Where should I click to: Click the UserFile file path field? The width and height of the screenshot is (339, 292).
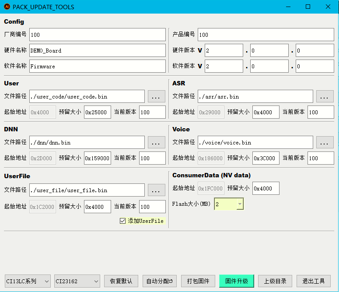(x=87, y=190)
